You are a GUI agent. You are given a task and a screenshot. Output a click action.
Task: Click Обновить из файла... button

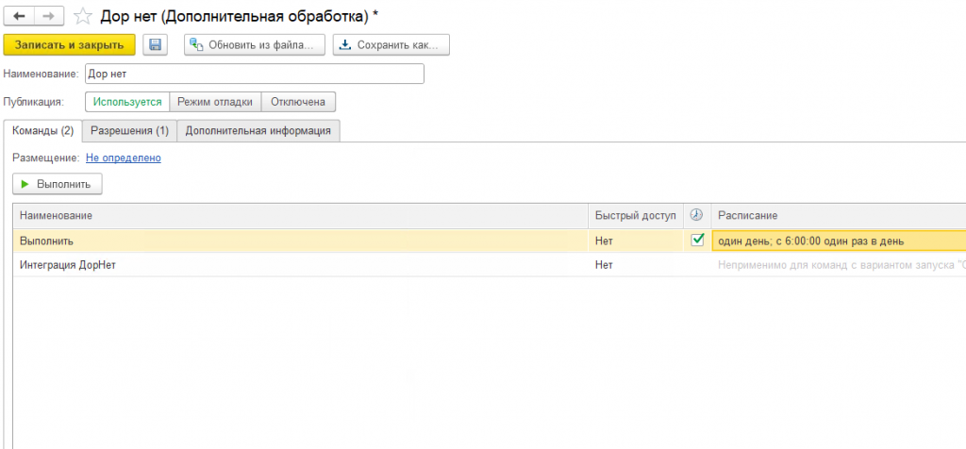tap(255, 45)
